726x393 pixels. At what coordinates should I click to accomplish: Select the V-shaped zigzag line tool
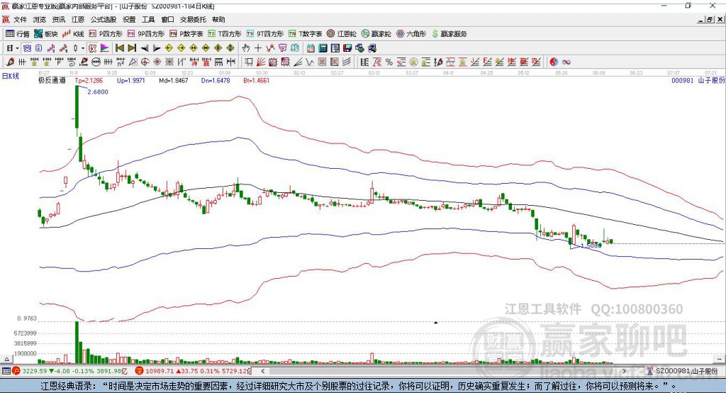pyautogui.click(x=310, y=62)
